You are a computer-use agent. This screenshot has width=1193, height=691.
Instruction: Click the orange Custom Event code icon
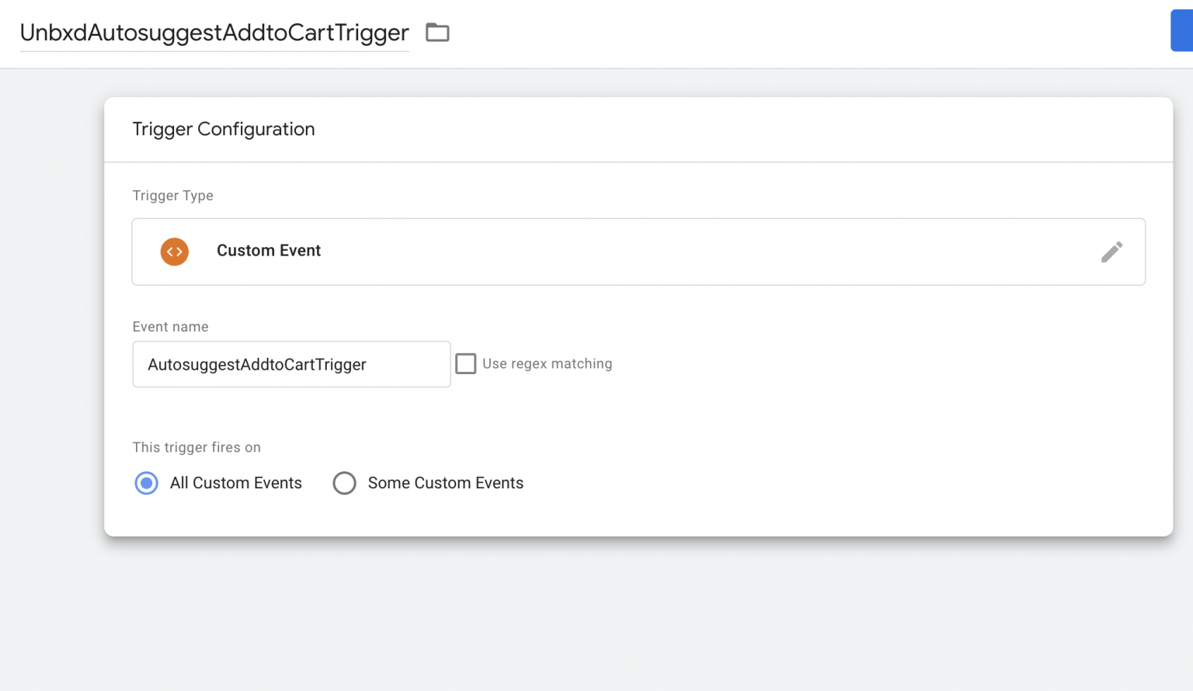pyautogui.click(x=175, y=252)
